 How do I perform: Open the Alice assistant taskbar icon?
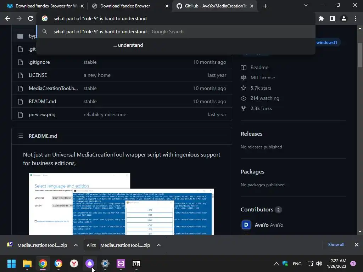(x=90, y=263)
